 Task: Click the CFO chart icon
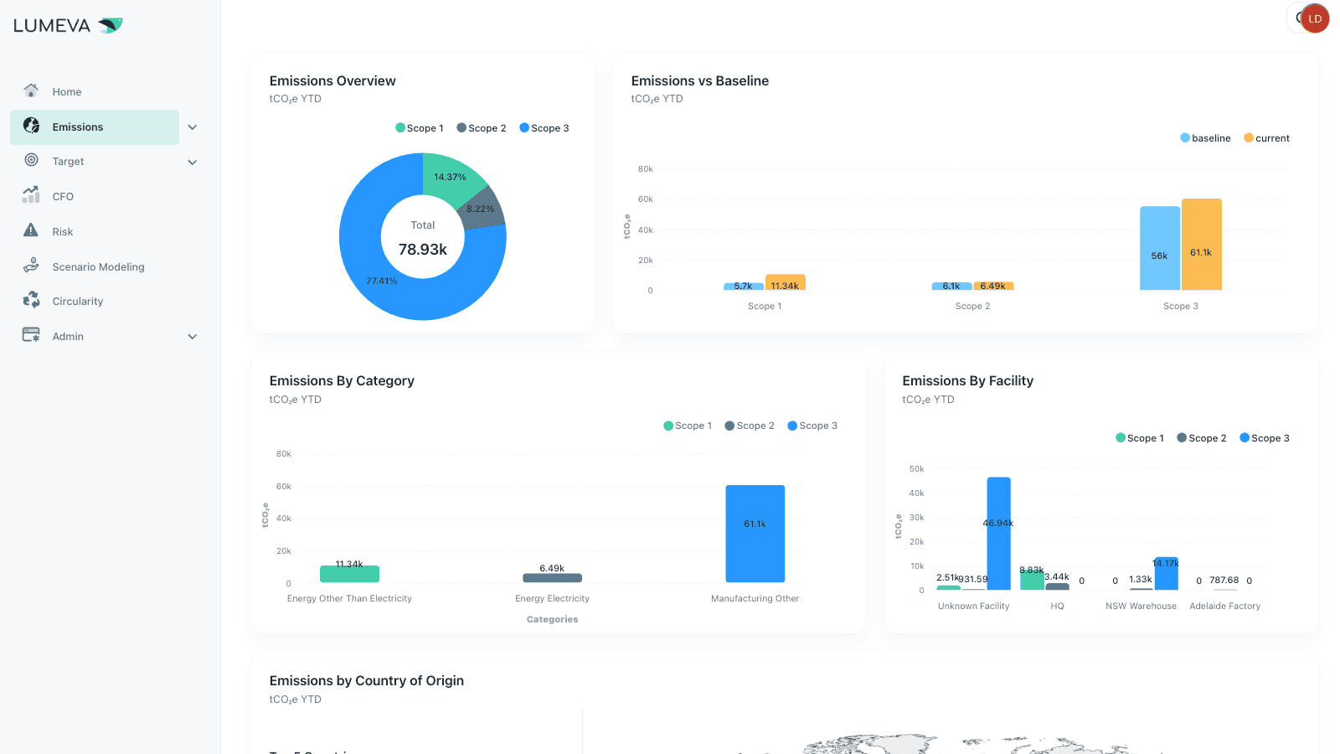pos(31,195)
